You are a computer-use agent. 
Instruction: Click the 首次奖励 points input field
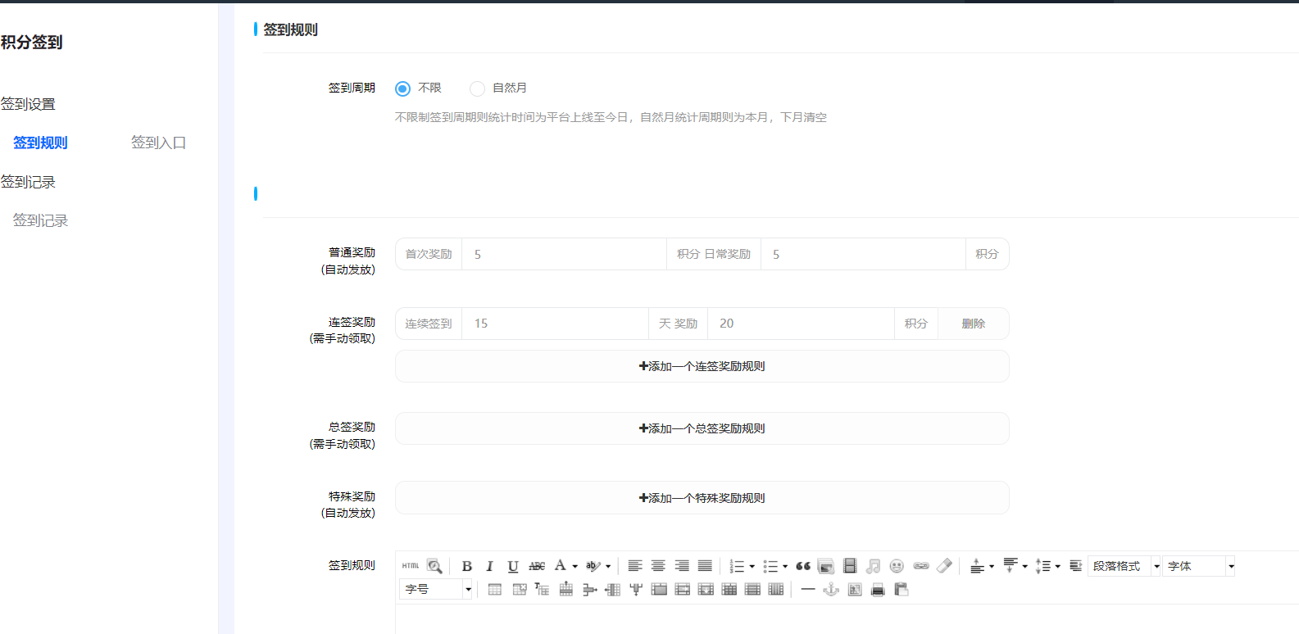coord(564,255)
